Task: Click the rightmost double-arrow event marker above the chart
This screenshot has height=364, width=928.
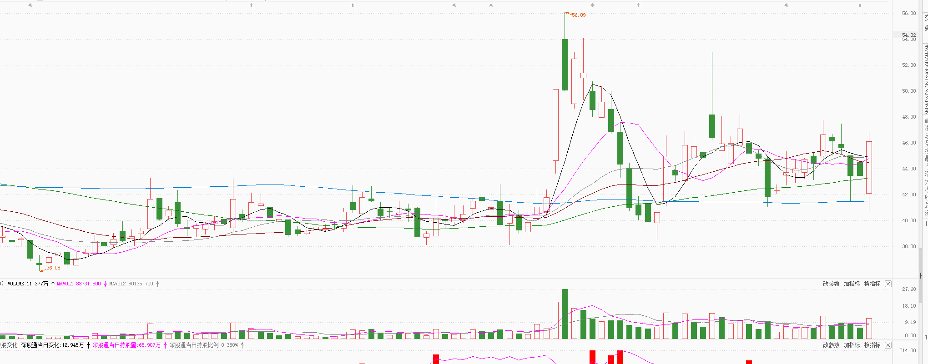Action: (x=860, y=5)
